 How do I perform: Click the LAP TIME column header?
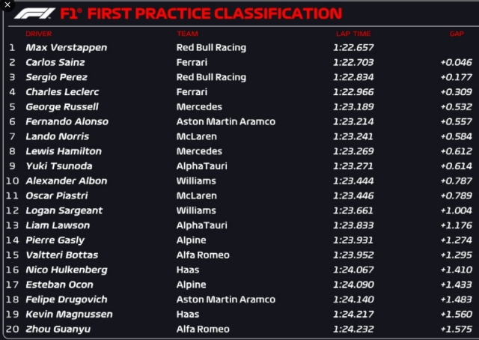coord(353,34)
